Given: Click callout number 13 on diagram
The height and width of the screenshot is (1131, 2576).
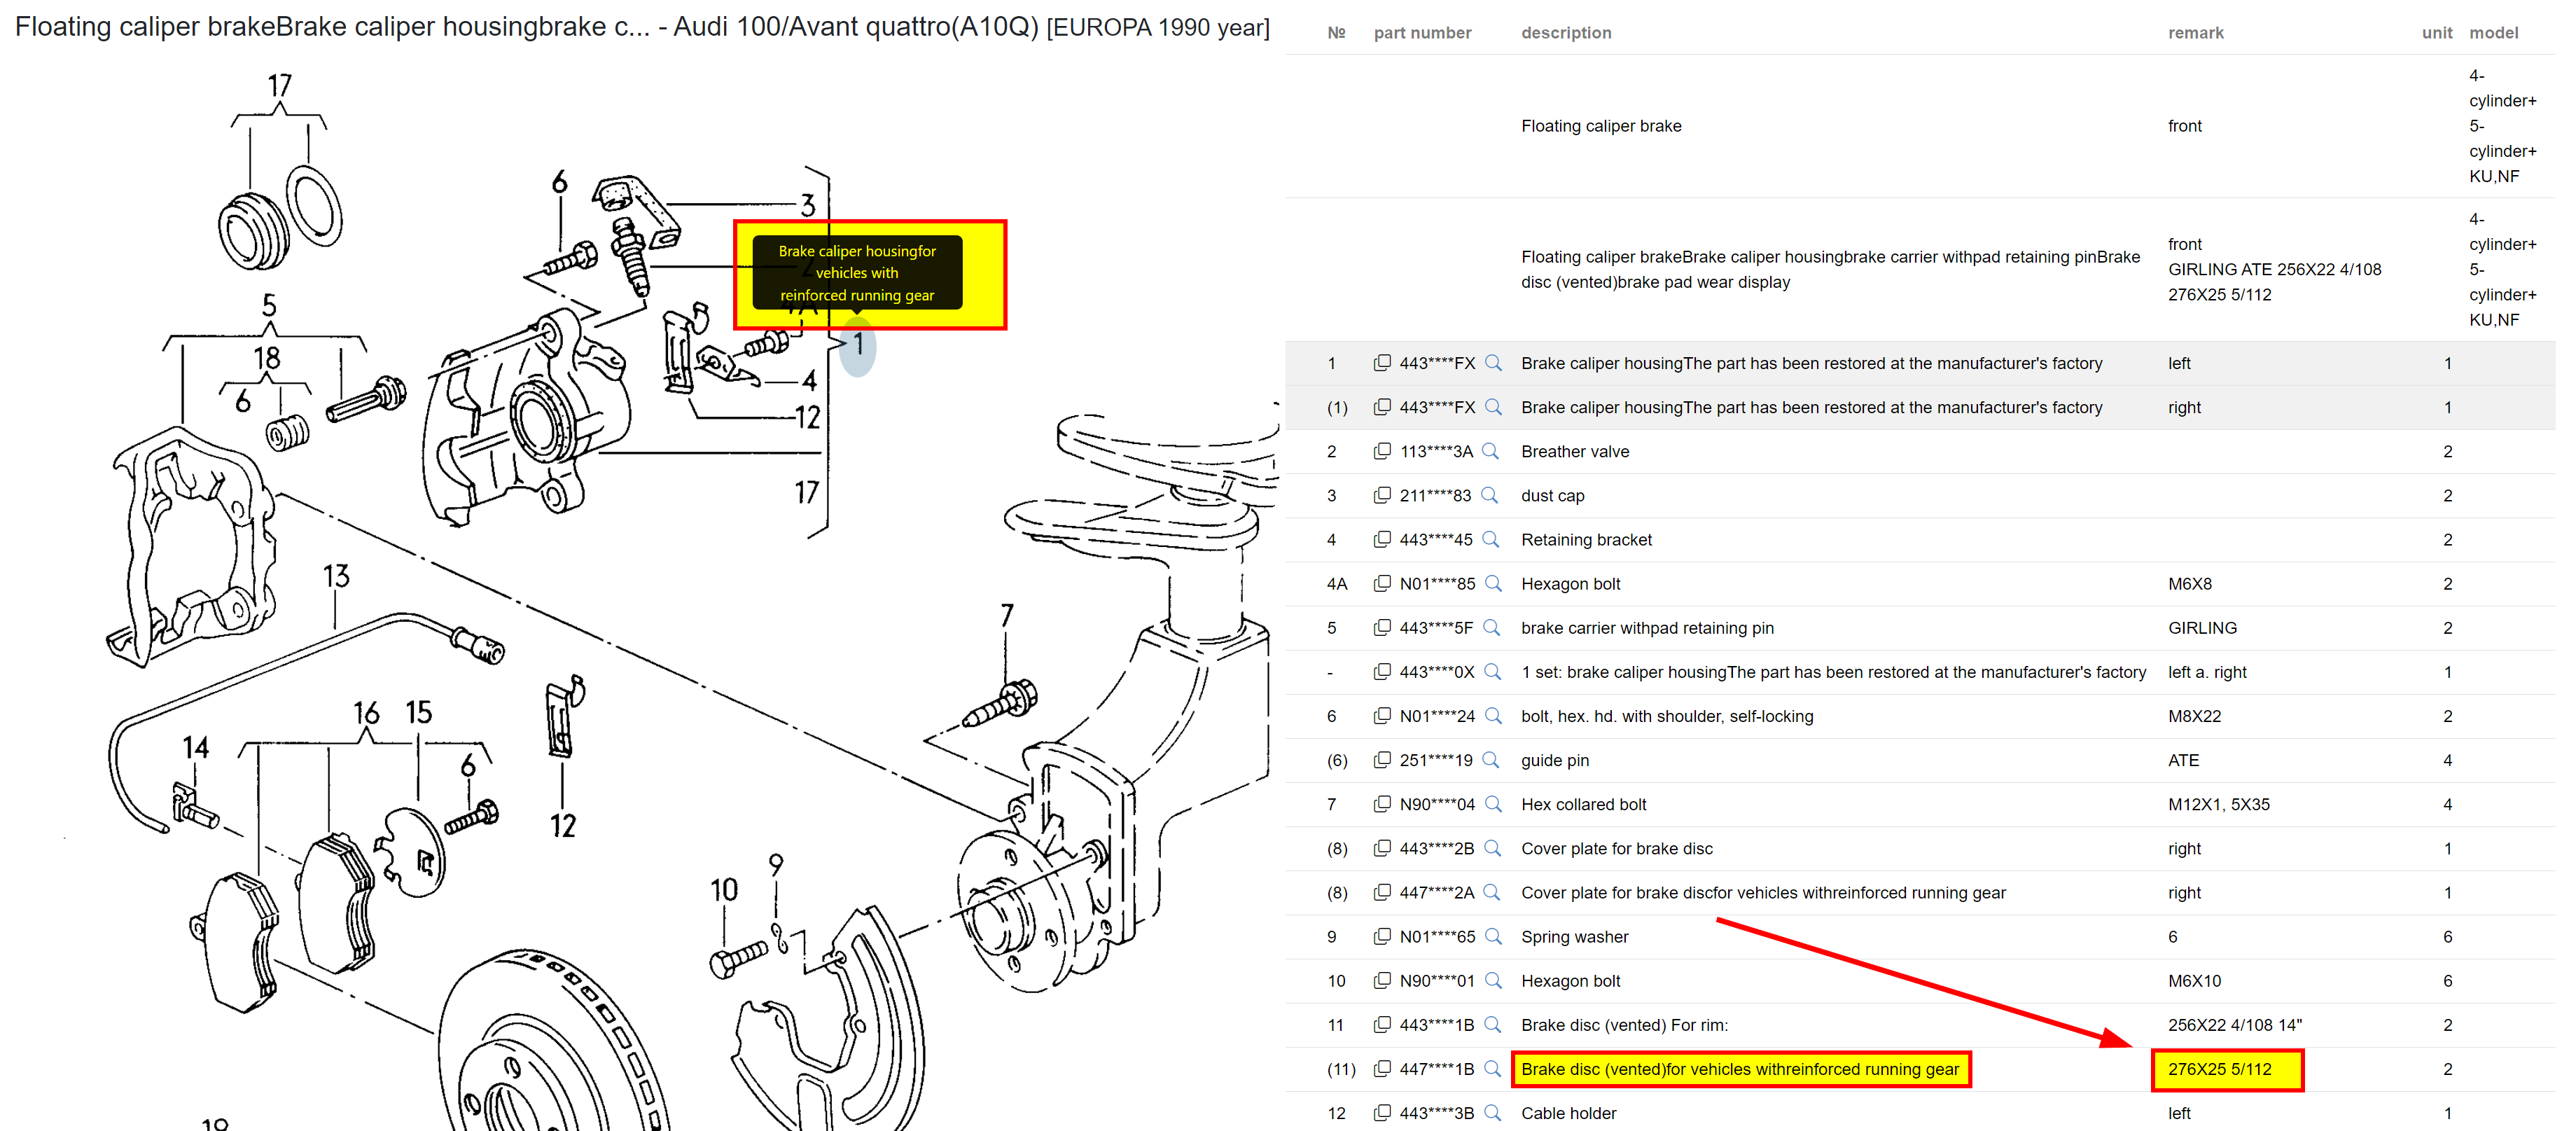Looking at the screenshot, I should click(336, 577).
